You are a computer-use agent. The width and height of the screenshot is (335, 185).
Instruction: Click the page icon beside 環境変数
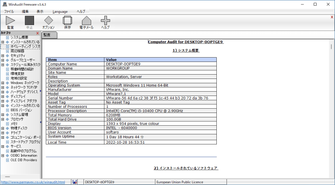click(7, 74)
